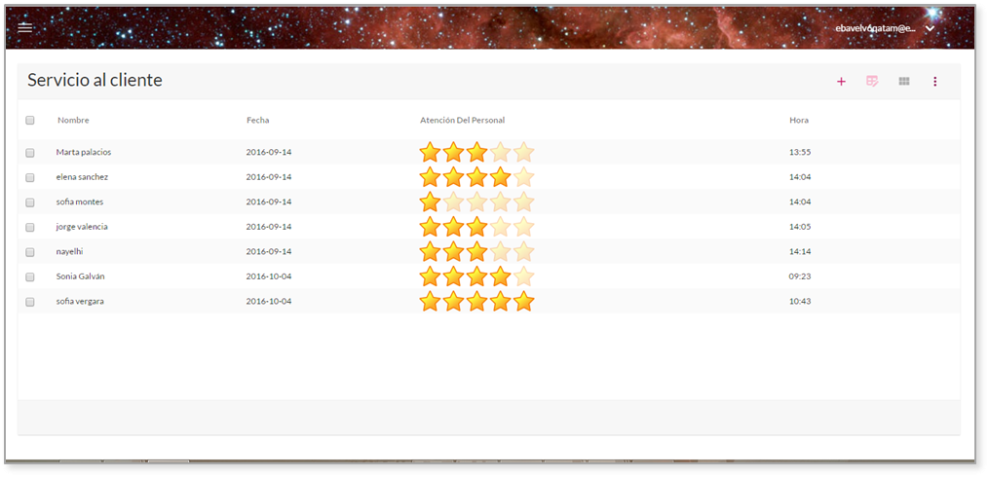This screenshot has height=477, width=989.
Task: Open the hamburger menu
Action: 24,27
